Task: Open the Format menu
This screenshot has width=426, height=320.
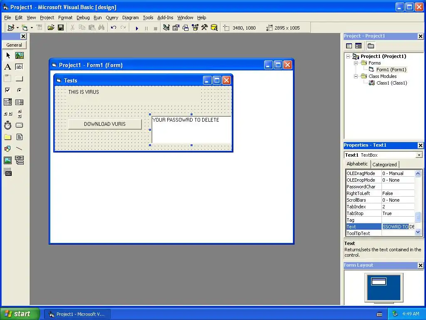Action: point(65,17)
